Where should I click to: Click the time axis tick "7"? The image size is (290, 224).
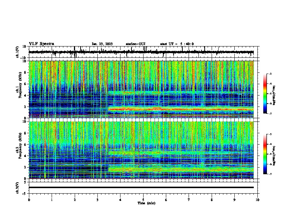pos(189,200)
